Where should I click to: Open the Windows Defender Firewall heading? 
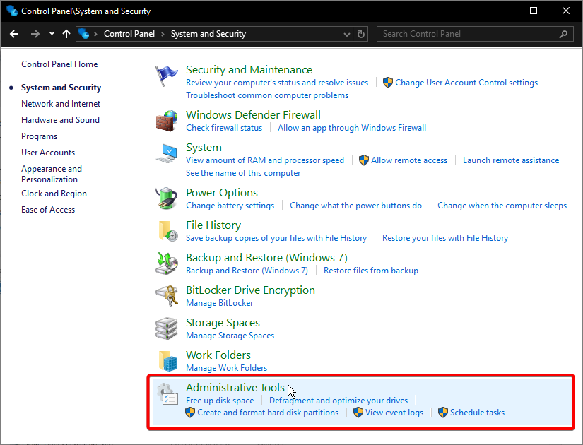(x=253, y=115)
